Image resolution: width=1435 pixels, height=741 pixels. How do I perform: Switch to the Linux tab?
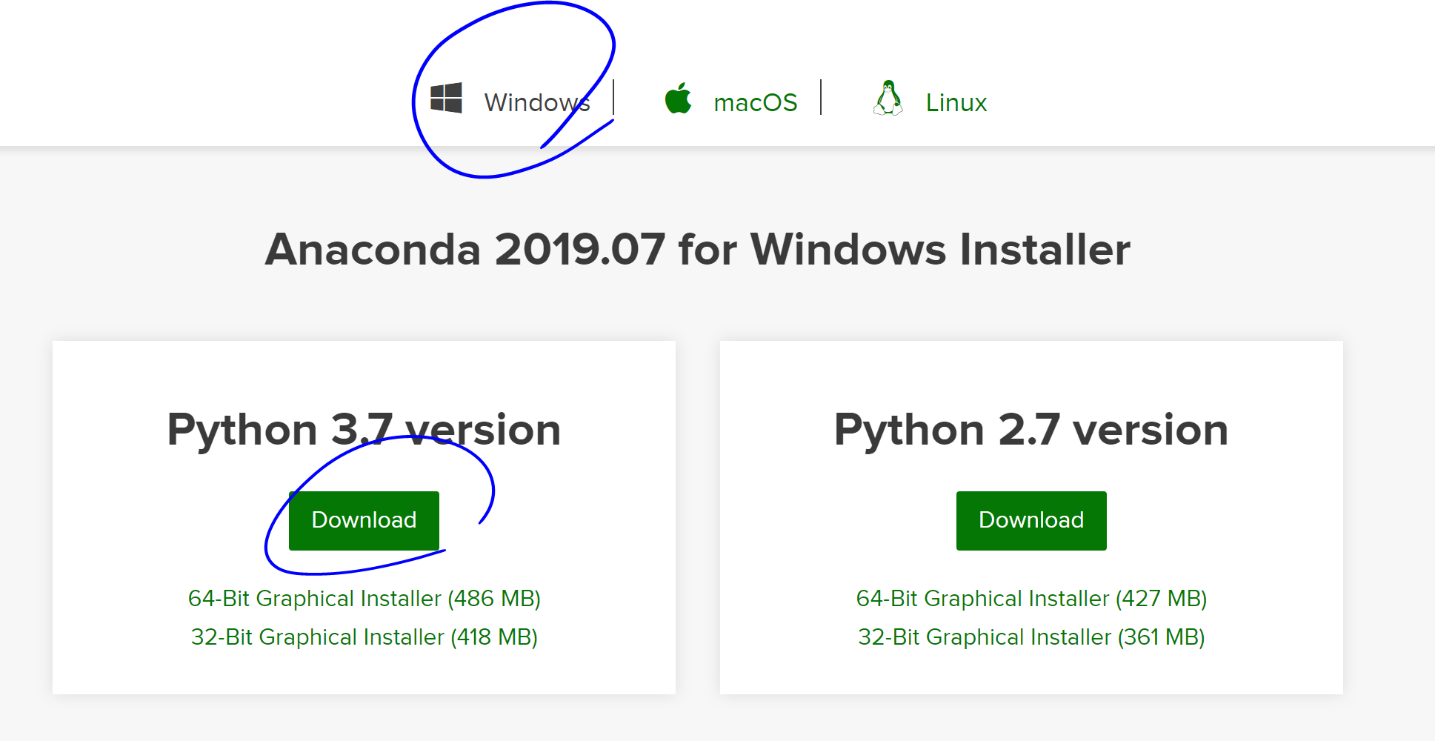[x=956, y=102]
